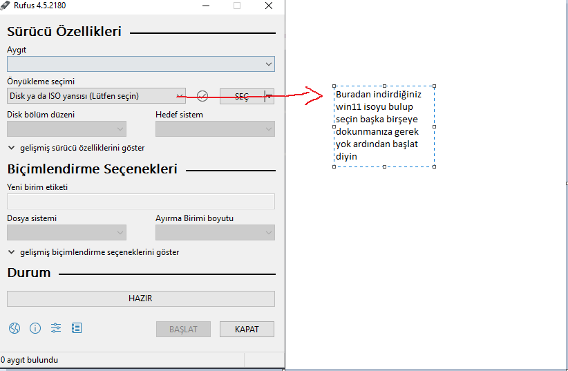Open the About info icon in Rufus

click(x=35, y=328)
